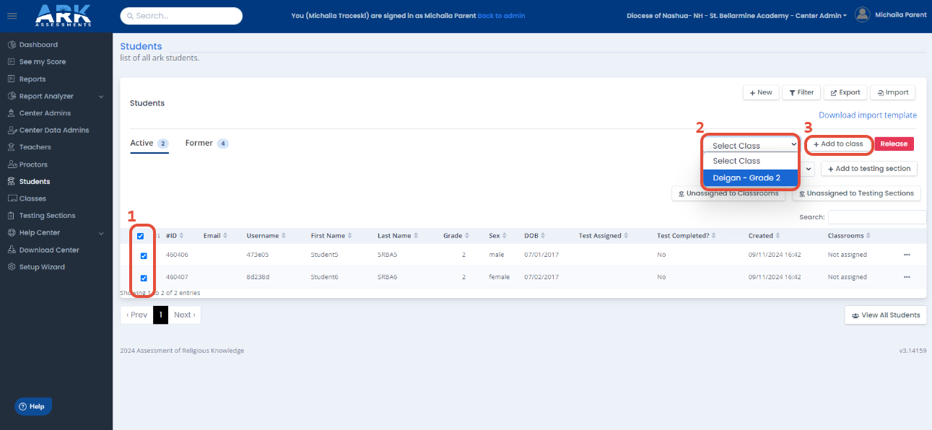
Task: Open Center Admin organization dropdown
Action: click(737, 16)
